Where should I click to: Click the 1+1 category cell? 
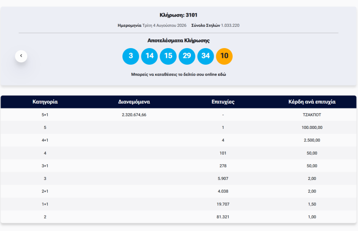45,204
